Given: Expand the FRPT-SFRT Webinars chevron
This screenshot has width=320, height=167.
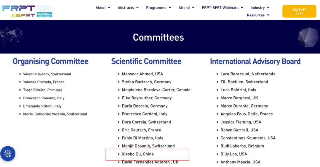Looking at the screenshot, I should 242,7.
